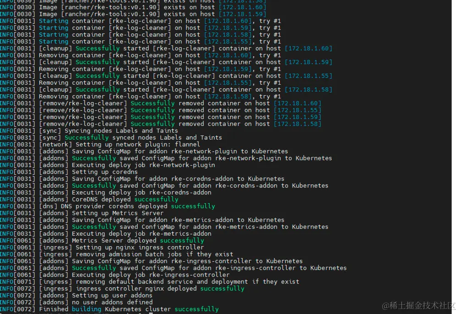The width and height of the screenshot is (459, 314).
Task: Click 'Metrics Server deployed successfully' line
Action: 102,241
